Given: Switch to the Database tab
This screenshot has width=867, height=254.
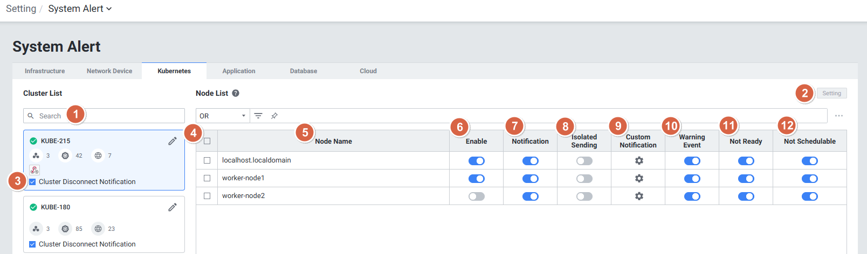Looking at the screenshot, I should click(304, 71).
